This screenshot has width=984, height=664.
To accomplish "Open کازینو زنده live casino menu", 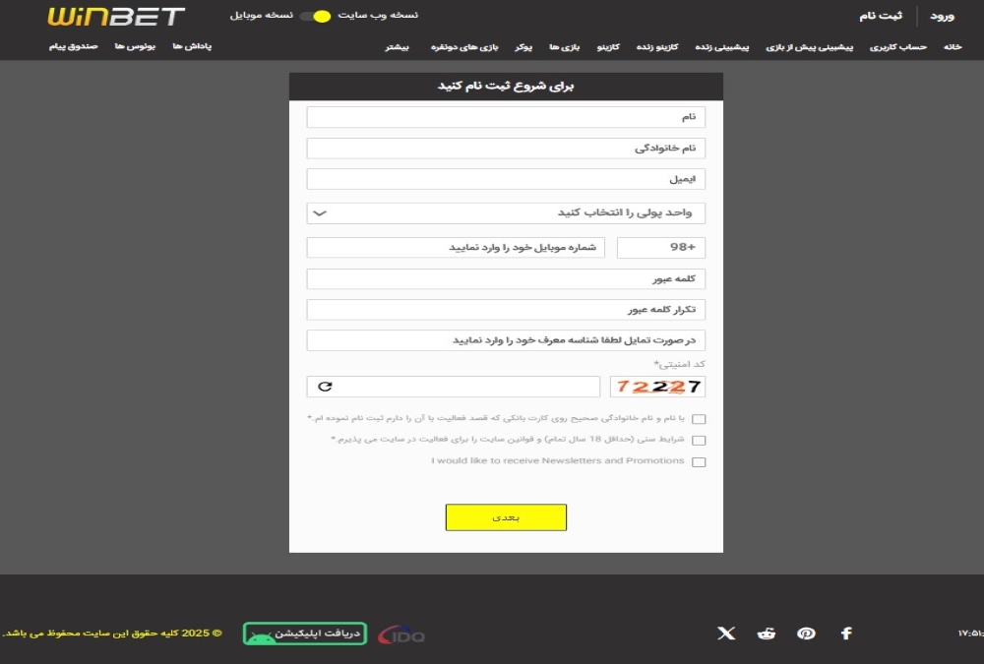I will click(x=657, y=47).
